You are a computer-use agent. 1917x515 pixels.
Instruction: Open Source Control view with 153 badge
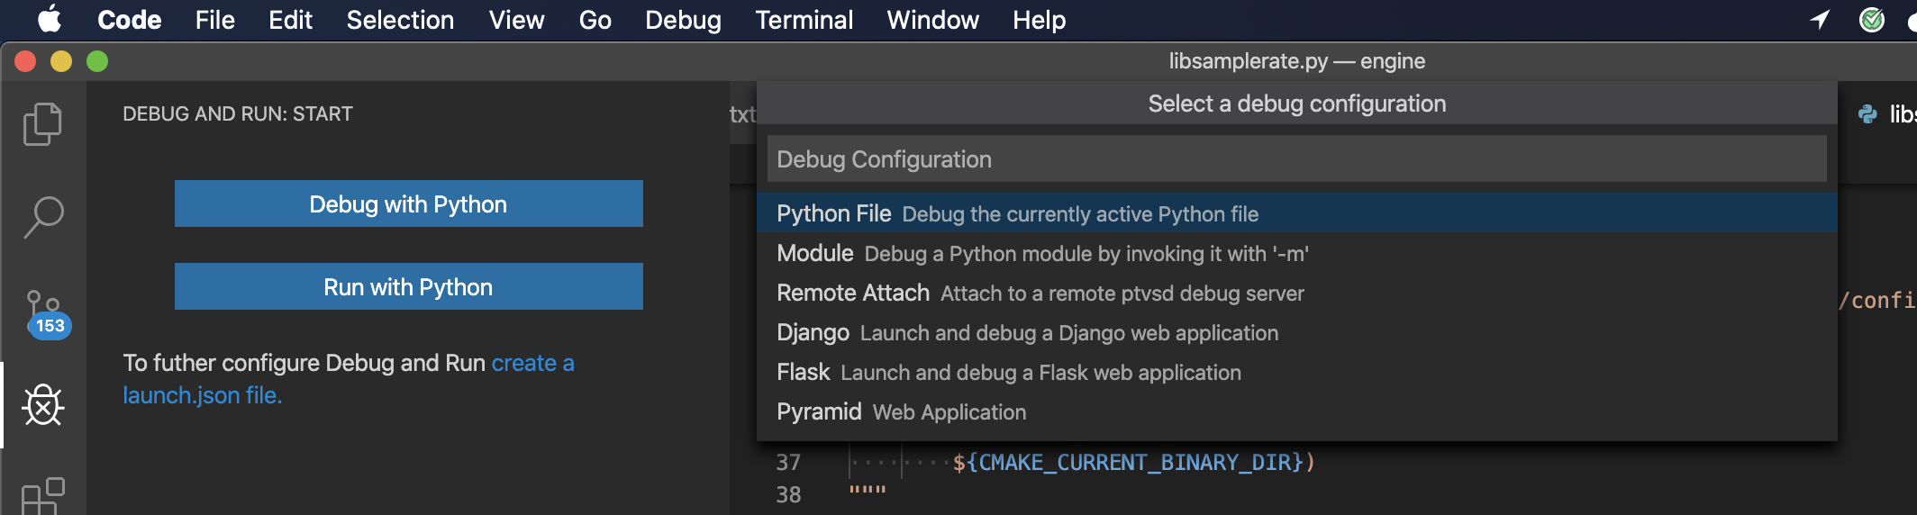(47, 314)
